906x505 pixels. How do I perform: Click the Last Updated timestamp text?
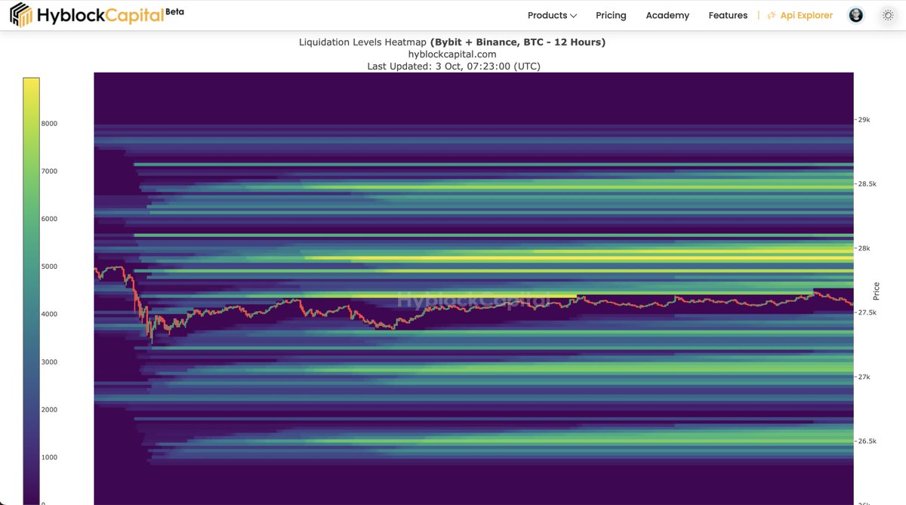coord(454,66)
